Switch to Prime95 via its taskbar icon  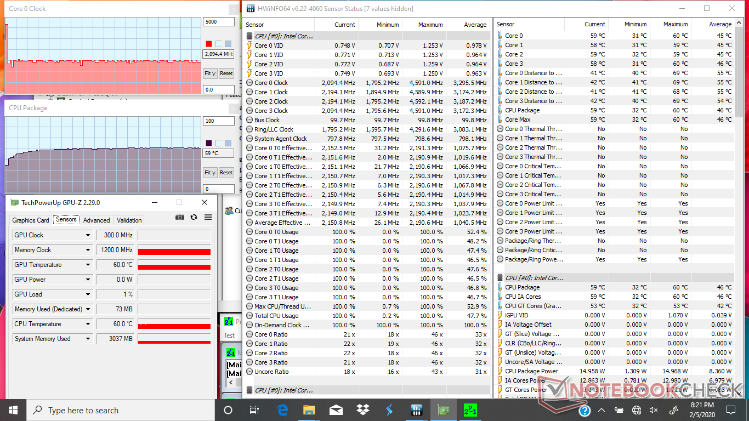coord(470,410)
